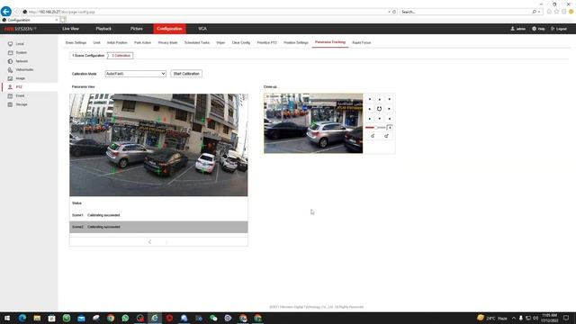
Task: Log out of the camera
Action: pyautogui.click(x=559, y=29)
